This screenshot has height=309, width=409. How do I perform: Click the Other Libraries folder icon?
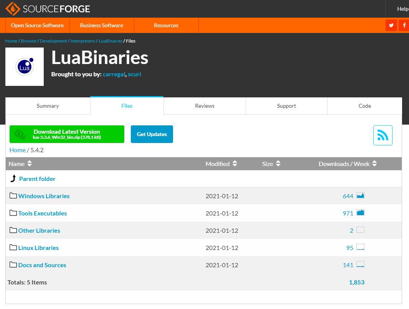[x=13, y=230]
